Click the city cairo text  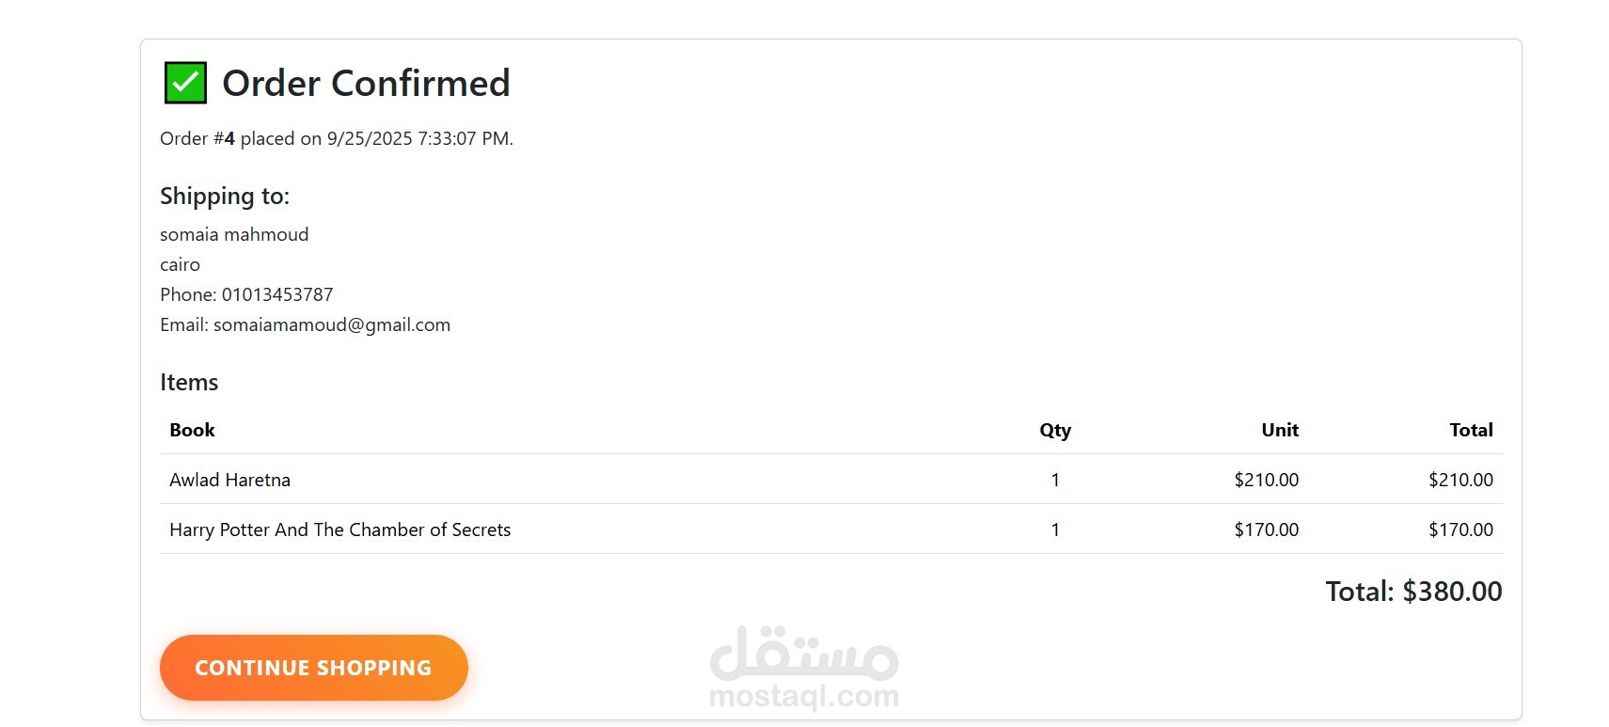tap(180, 264)
